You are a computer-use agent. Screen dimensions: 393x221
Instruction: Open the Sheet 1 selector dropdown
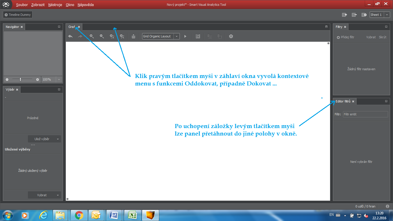pyautogui.click(x=387, y=14)
